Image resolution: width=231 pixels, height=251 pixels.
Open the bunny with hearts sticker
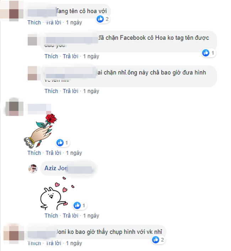click(x=57, y=193)
